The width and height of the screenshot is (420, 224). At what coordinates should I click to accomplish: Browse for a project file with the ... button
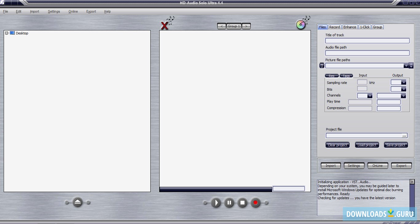pos(404,136)
